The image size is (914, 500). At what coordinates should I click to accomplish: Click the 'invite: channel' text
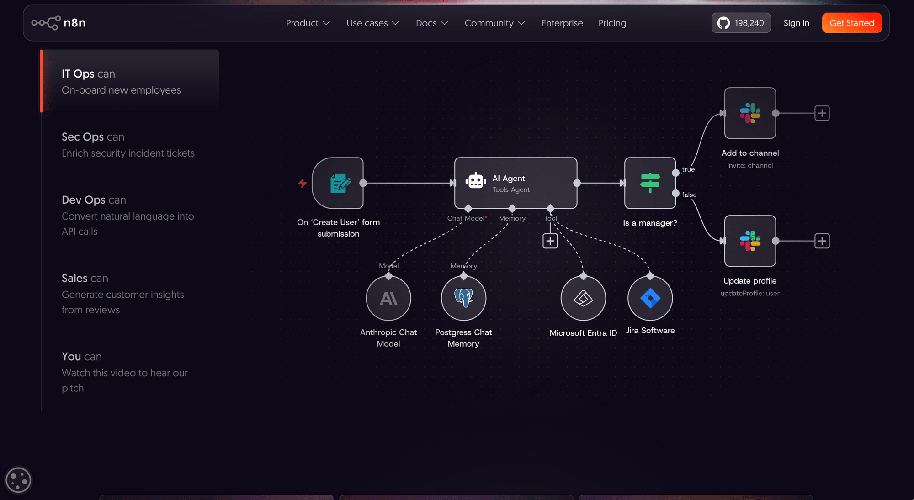point(750,165)
